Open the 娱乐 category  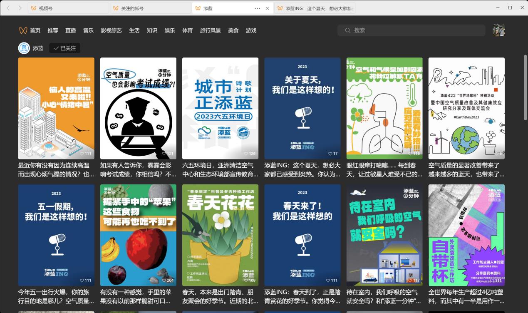coord(170,30)
